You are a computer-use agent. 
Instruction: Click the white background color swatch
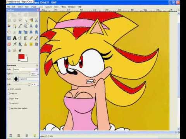click(26, 60)
